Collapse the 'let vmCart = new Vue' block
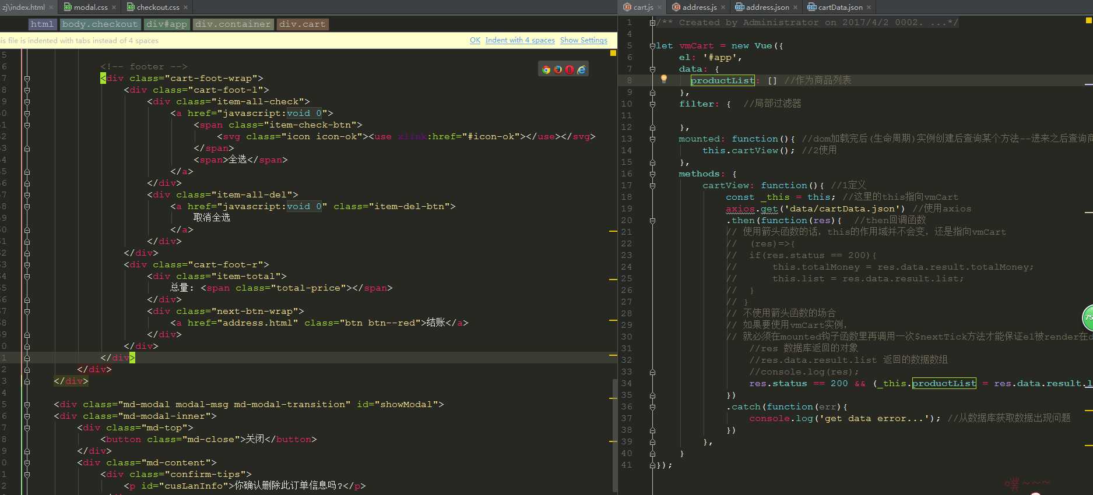 (x=652, y=45)
